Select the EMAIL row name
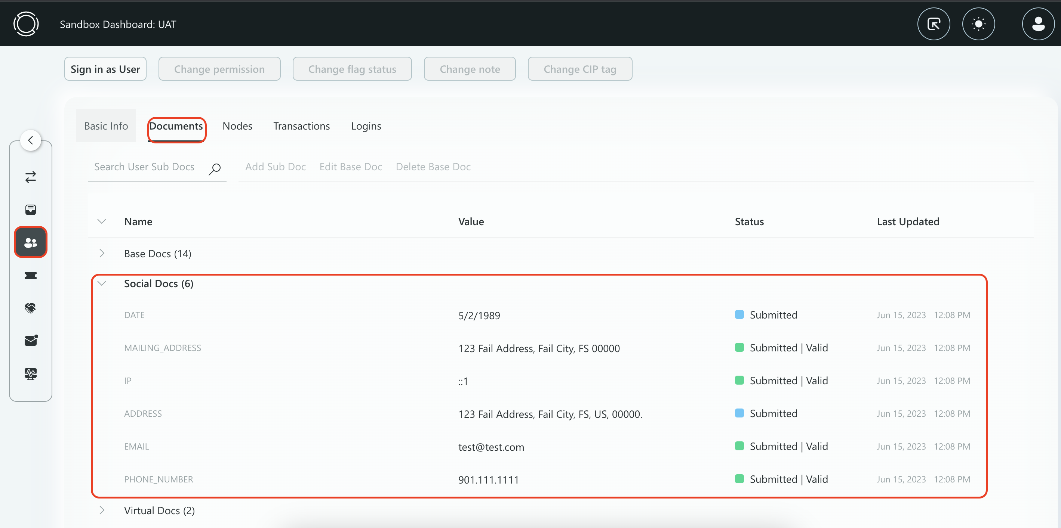 coord(136,447)
